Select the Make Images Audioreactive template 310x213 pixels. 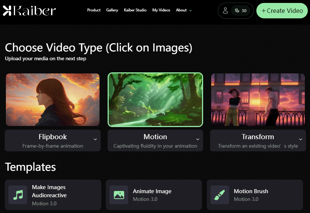click(49, 191)
